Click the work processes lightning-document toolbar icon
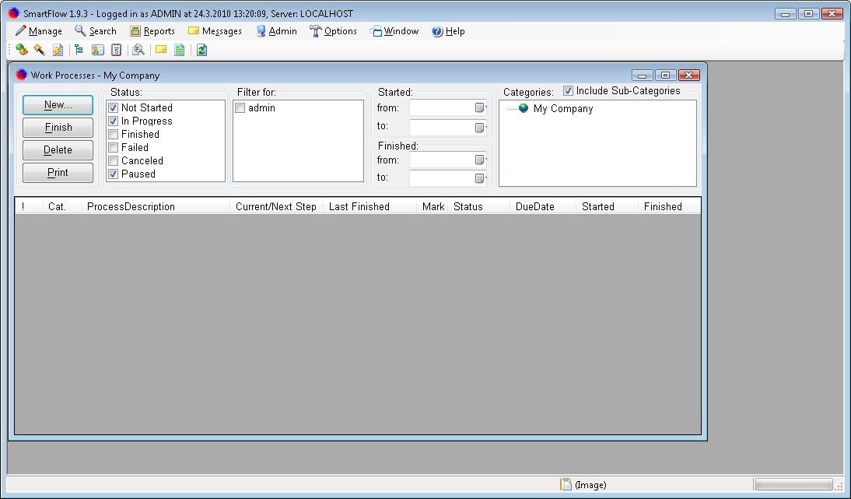The image size is (851, 499). click(58, 49)
